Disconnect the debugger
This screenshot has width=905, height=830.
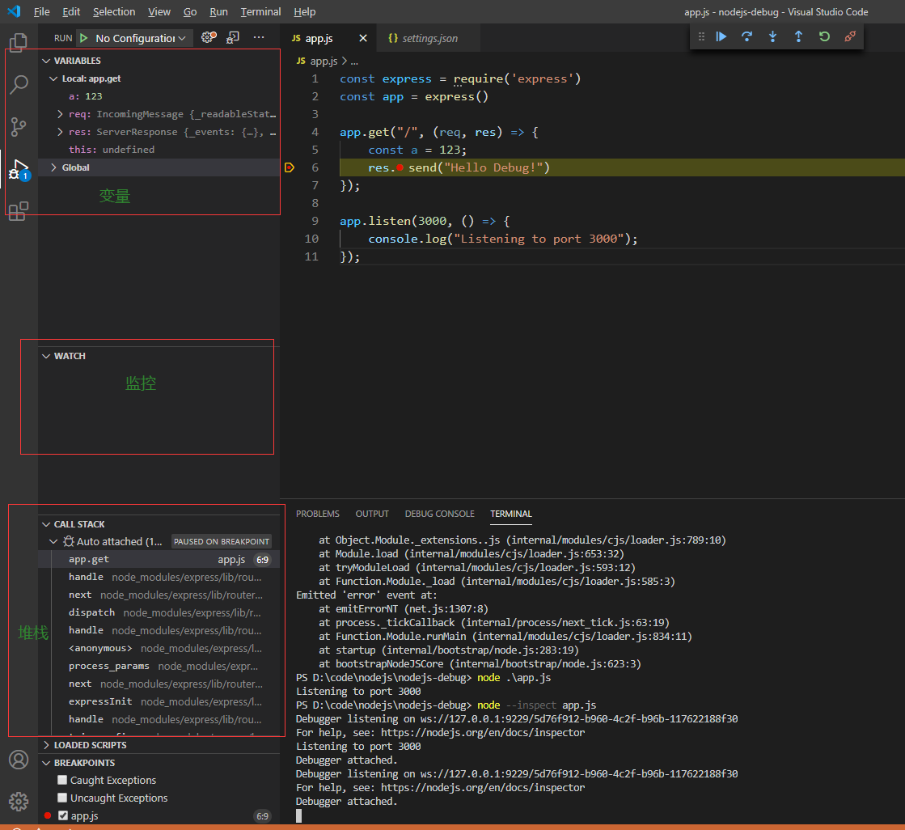coord(850,36)
